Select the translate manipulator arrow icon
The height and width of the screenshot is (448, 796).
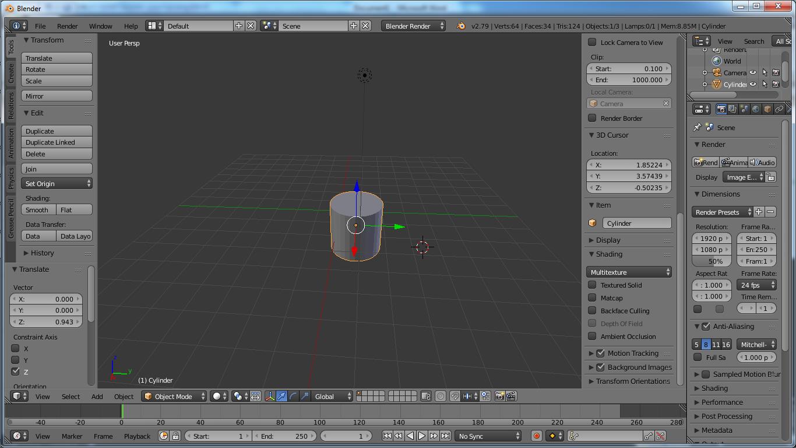[281, 396]
